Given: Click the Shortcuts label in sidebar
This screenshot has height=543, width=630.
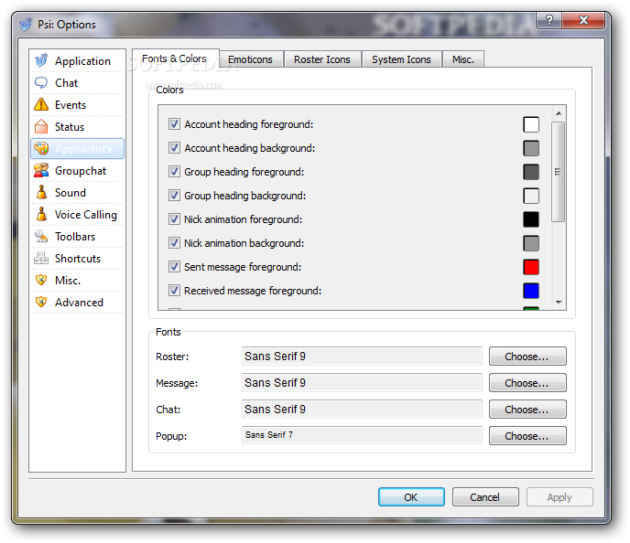Looking at the screenshot, I should pyautogui.click(x=78, y=259).
